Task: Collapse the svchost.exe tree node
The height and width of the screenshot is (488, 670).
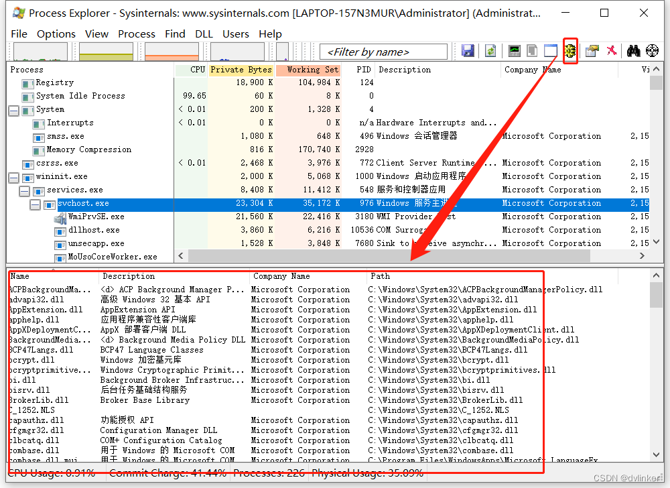Action: point(35,204)
